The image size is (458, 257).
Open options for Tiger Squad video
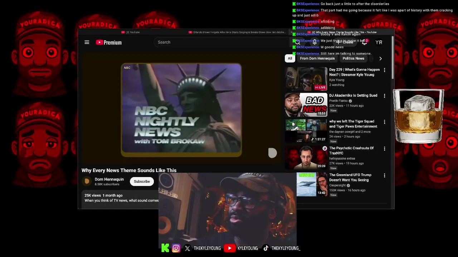pos(384,122)
